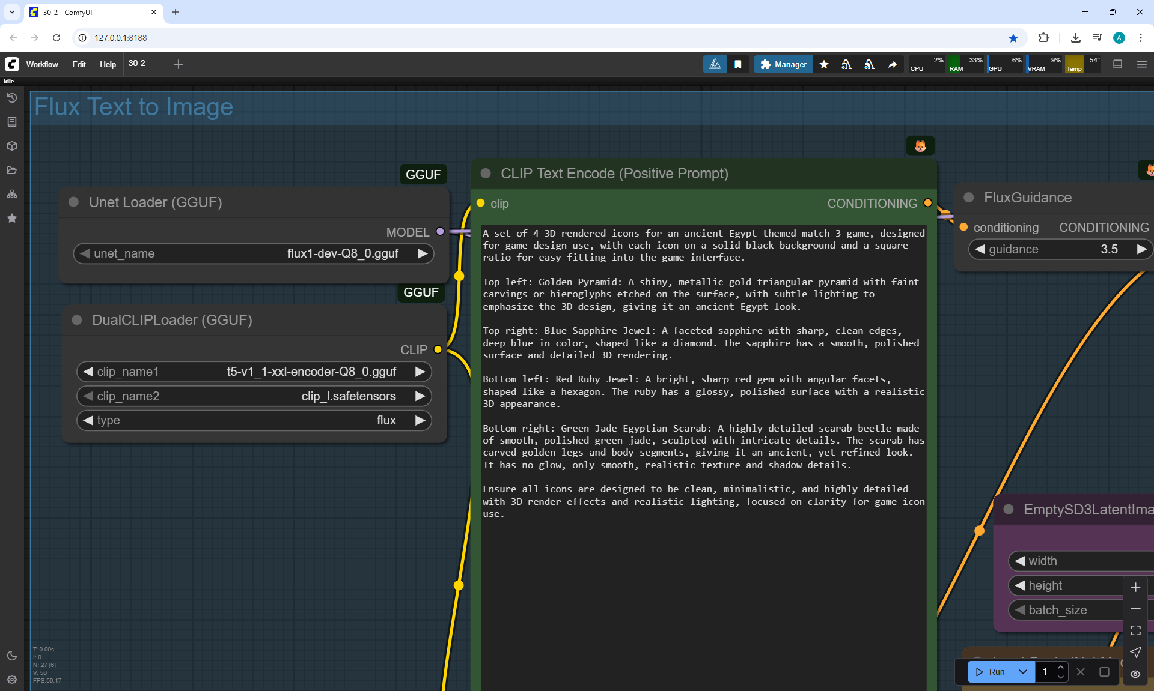Open the node library sidebar icon
Viewport: 1154px width, 691px height.
pyautogui.click(x=11, y=122)
